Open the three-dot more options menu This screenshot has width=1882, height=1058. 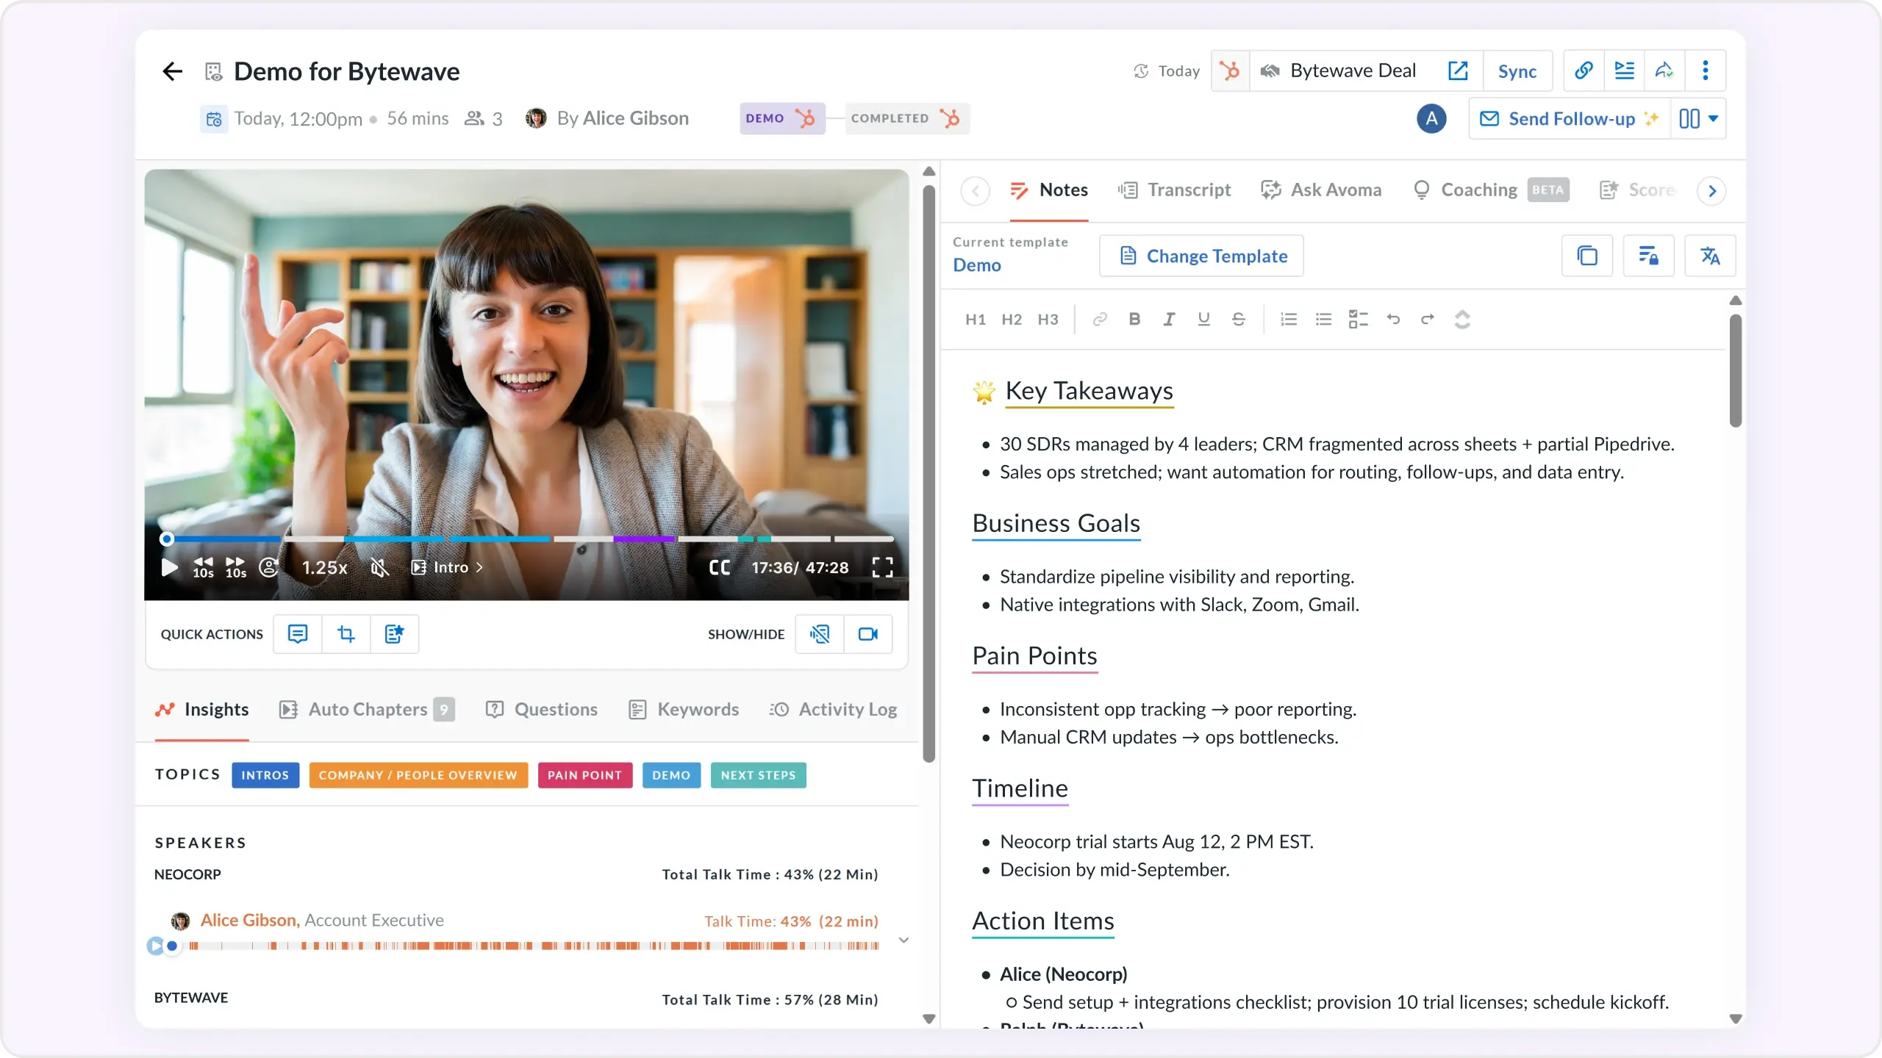(x=1705, y=71)
